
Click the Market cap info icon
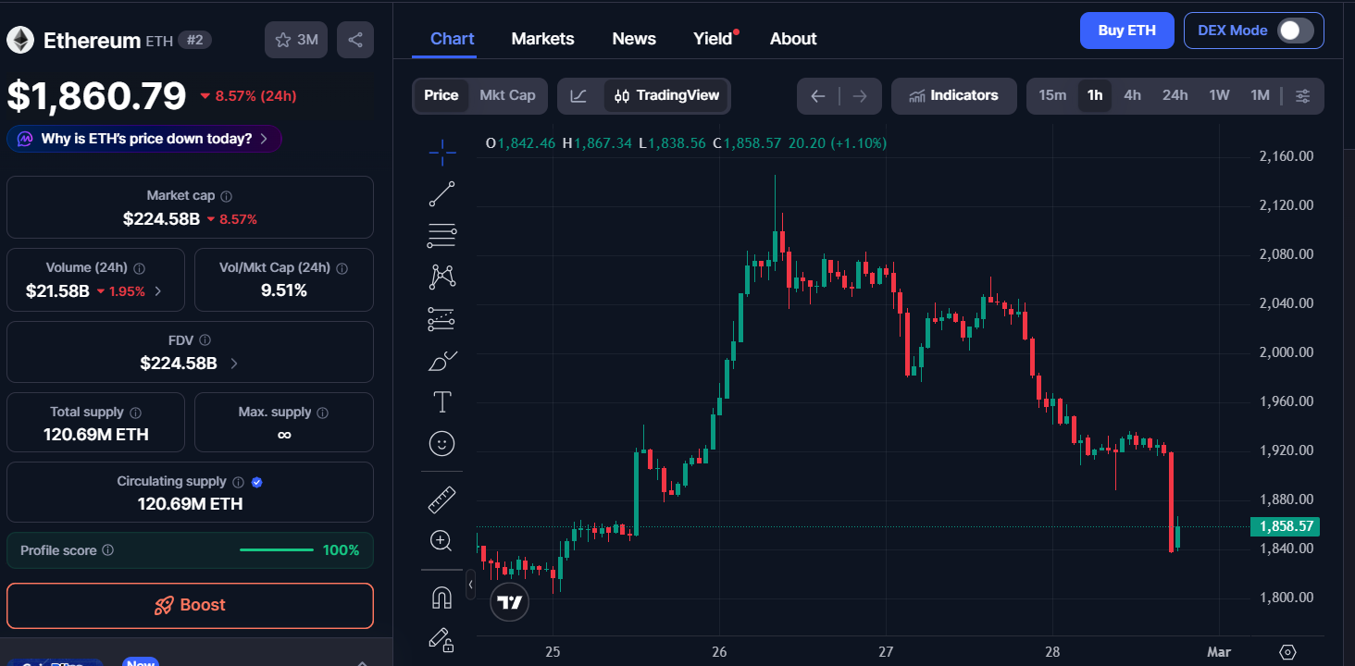[x=227, y=196]
